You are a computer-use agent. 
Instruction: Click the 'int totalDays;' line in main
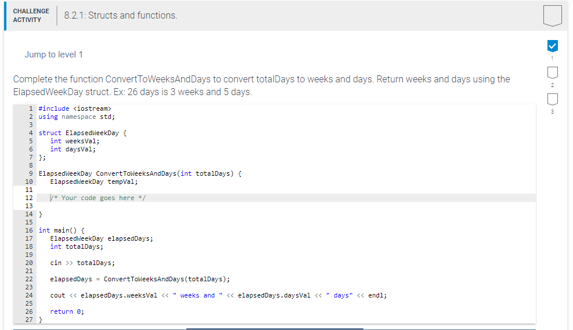pyautogui.click(x=77, y=246)
